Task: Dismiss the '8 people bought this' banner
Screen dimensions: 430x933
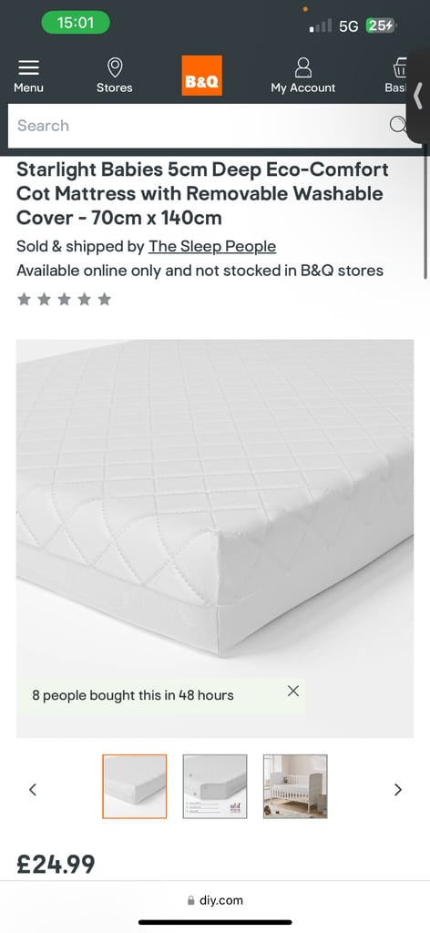Action: coord(292,691)
